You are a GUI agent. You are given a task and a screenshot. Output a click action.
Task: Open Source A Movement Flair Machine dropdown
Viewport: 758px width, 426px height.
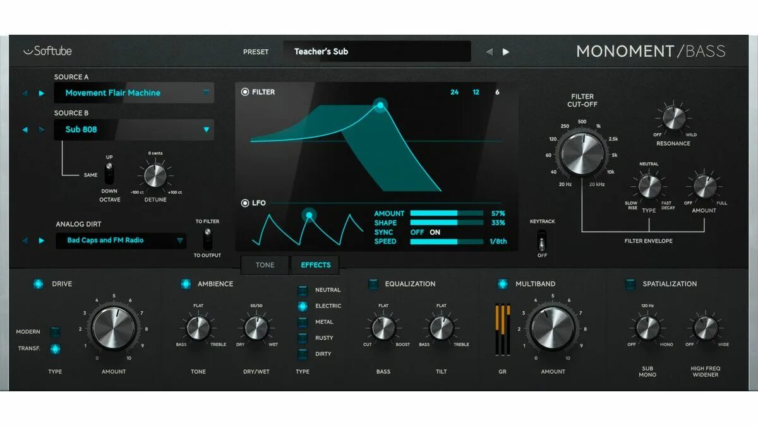point(134,93)
